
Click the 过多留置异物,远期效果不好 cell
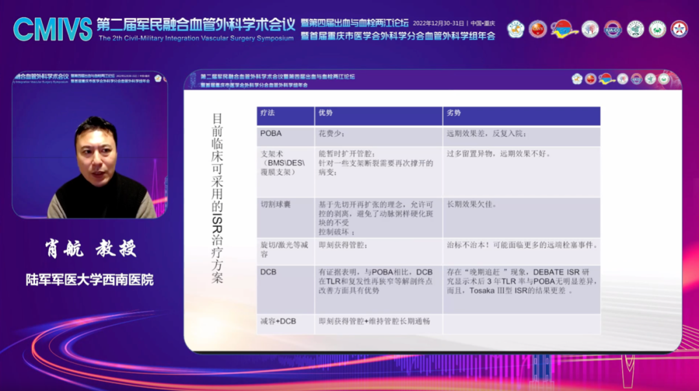point(522,172)
